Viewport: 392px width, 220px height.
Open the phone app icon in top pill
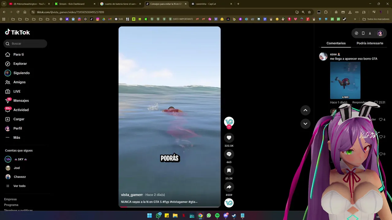click(x=363, y=33)
